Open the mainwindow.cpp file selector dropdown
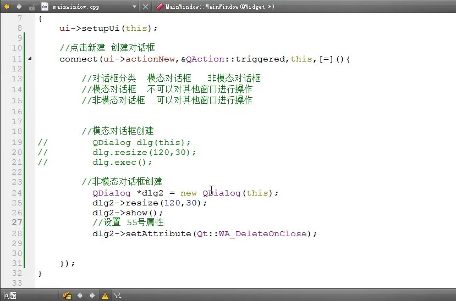Screen dimensions: 456x301 [x=134, y=7]
